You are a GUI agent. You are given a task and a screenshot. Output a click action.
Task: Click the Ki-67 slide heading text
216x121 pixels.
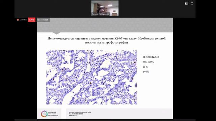point(107,40)
